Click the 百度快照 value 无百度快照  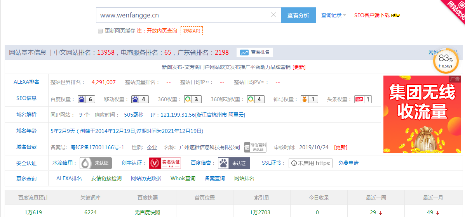(147, 212)
